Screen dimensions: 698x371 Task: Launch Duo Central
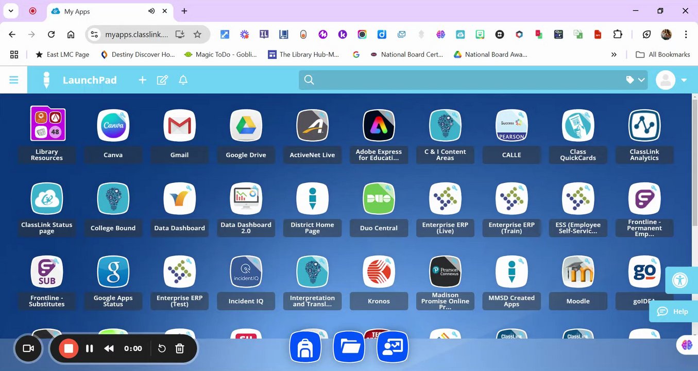tap(379, 198)
